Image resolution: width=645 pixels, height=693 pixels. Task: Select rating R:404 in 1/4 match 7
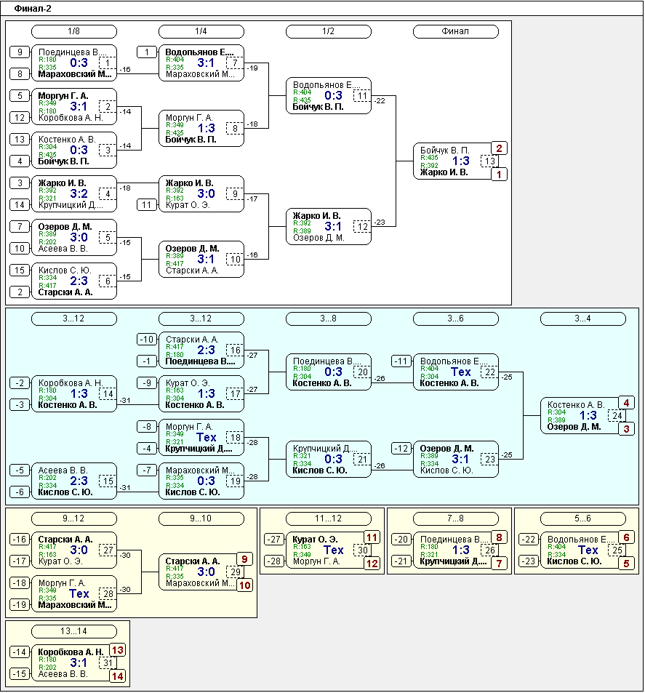(x=175, y=60)
